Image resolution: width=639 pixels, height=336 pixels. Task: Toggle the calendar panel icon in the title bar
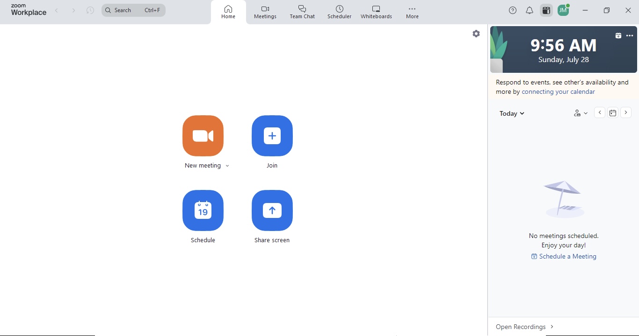click(x=546, y=10)
